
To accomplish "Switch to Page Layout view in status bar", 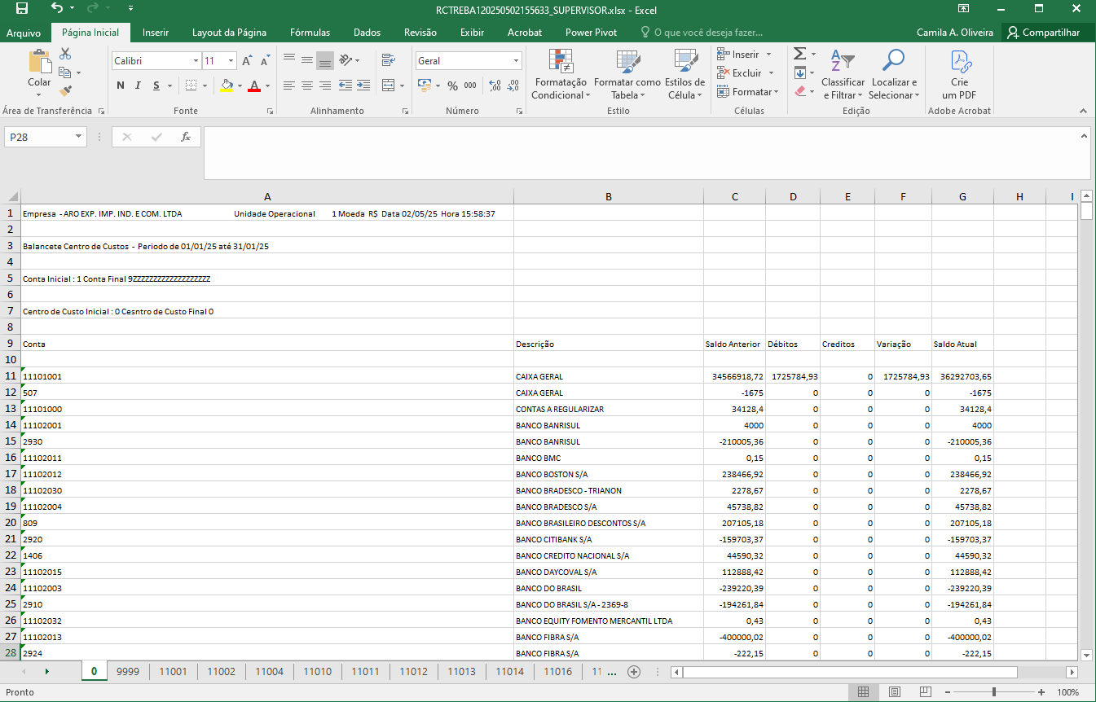I will [895, 692].
